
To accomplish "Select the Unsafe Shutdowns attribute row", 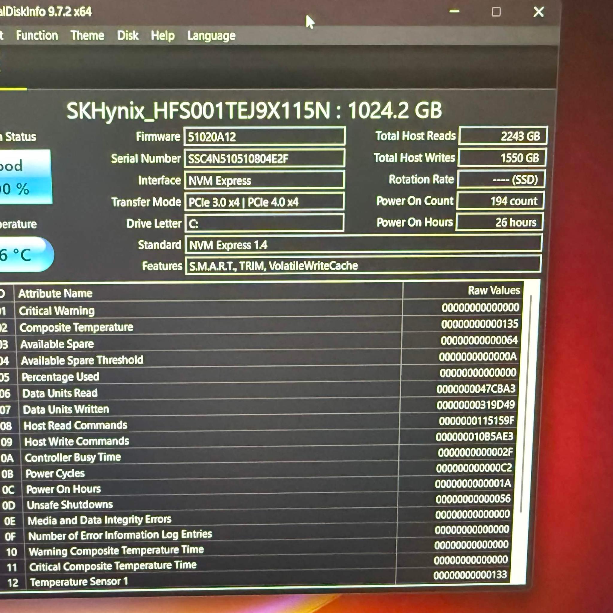I will 257,504.
